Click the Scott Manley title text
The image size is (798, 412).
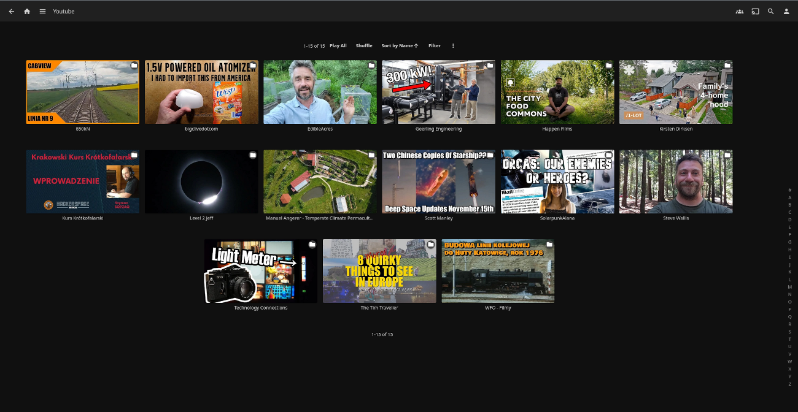tap(439, 218)
